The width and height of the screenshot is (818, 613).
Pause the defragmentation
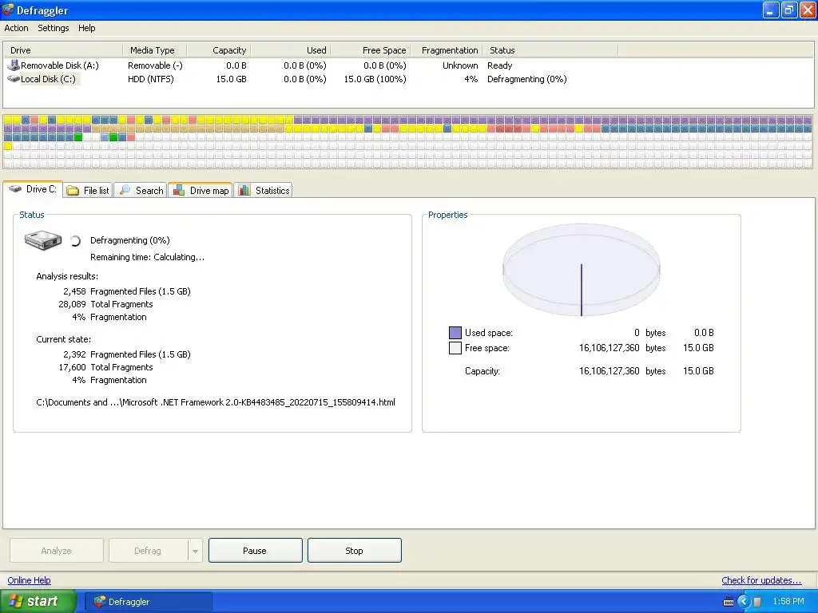click(255, 551)
